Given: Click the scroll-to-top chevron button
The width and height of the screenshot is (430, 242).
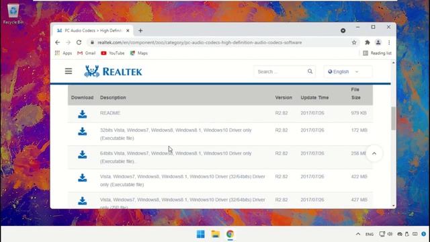Looking at the screenshot, I should point(374,154).
